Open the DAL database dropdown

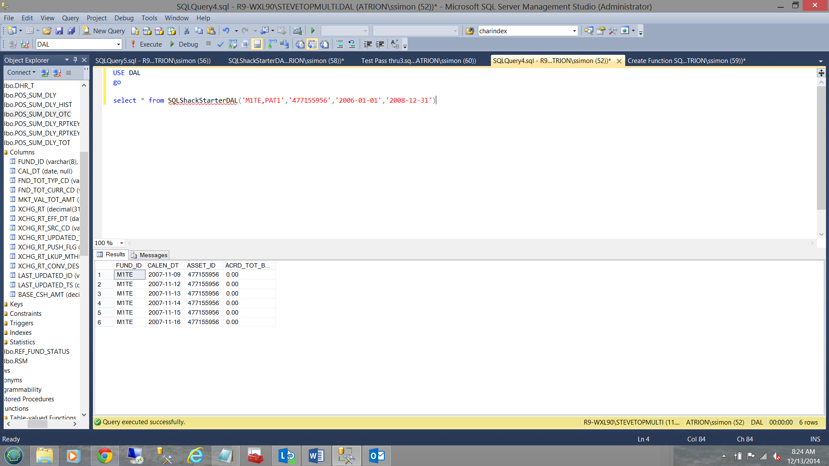click(118, 44)
